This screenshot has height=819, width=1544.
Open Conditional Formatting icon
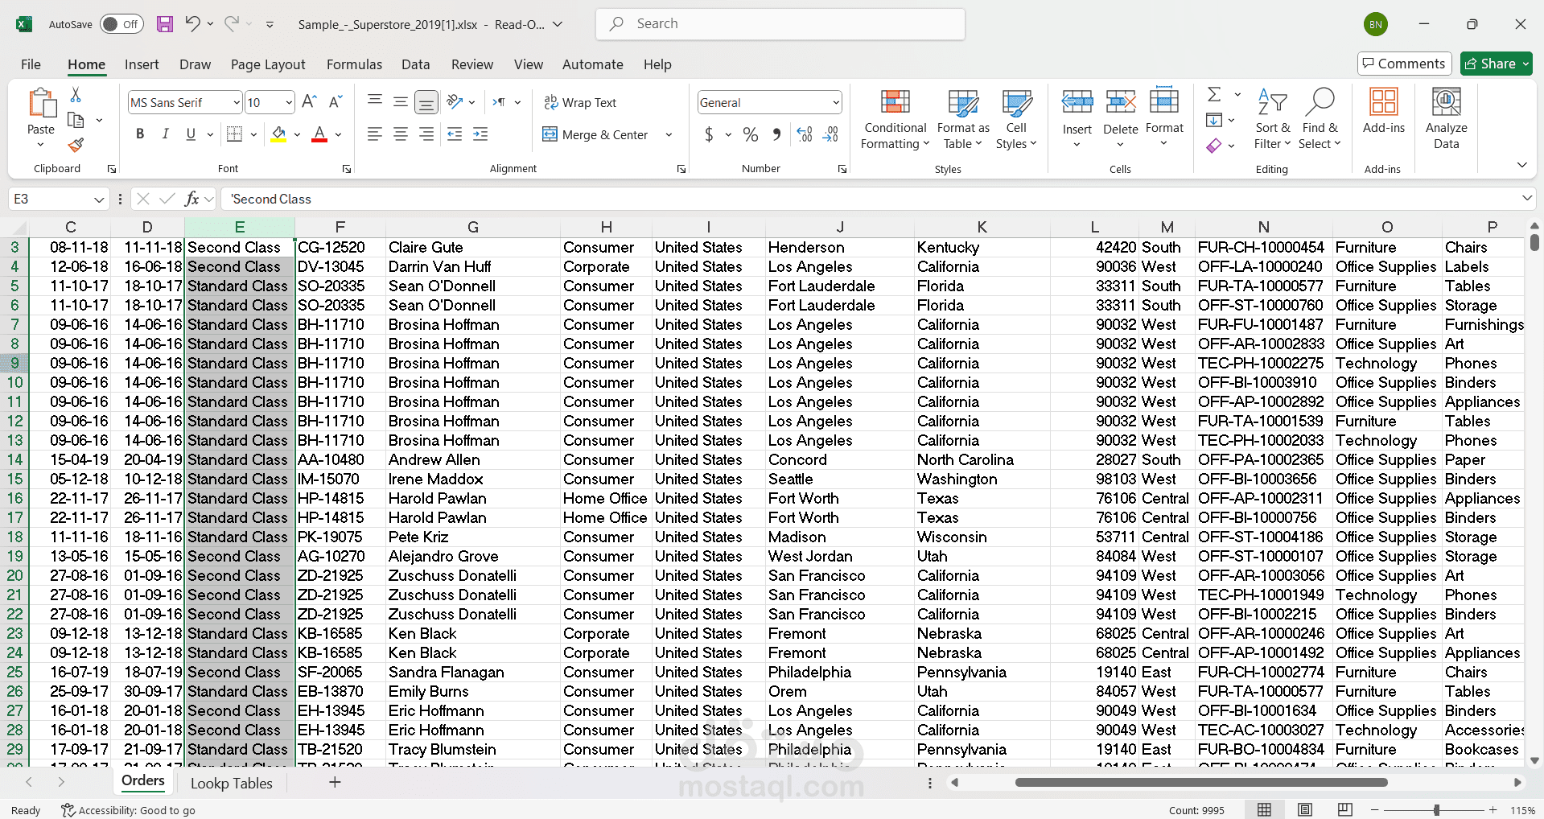click(x=895, y=101)
